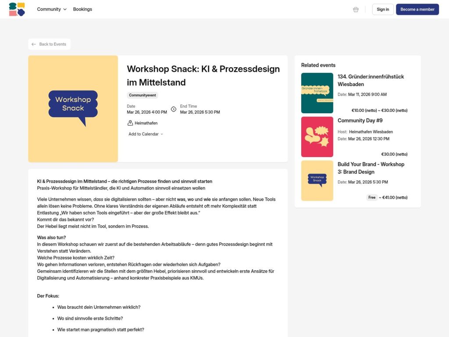Click the pink Community Day #9 thumbnail
The height and width of the screenshot is (337, 449).
(317, 137)
